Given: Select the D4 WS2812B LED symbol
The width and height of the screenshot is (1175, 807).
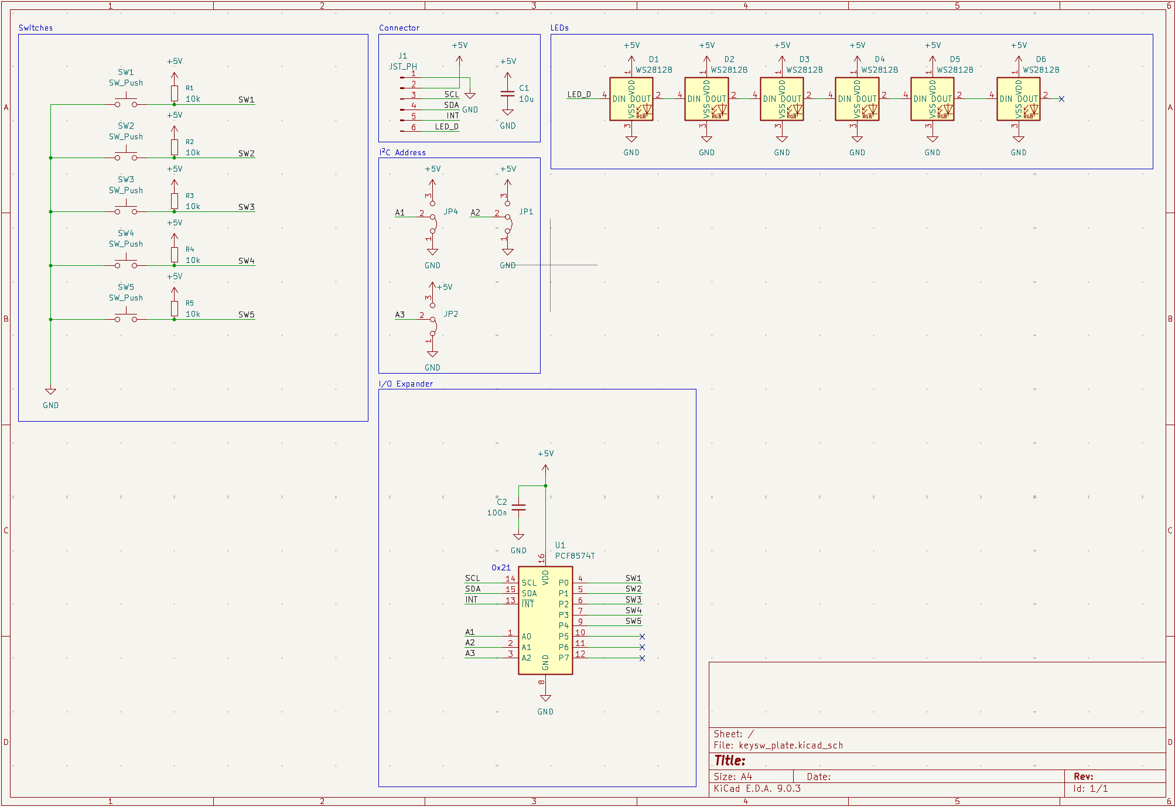Looking at the screenshot, I should 857,99.
